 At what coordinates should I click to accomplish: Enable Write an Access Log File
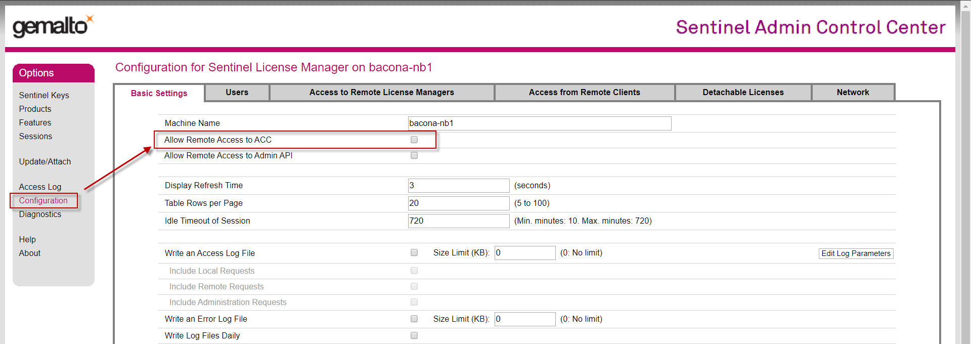(414, 252)
